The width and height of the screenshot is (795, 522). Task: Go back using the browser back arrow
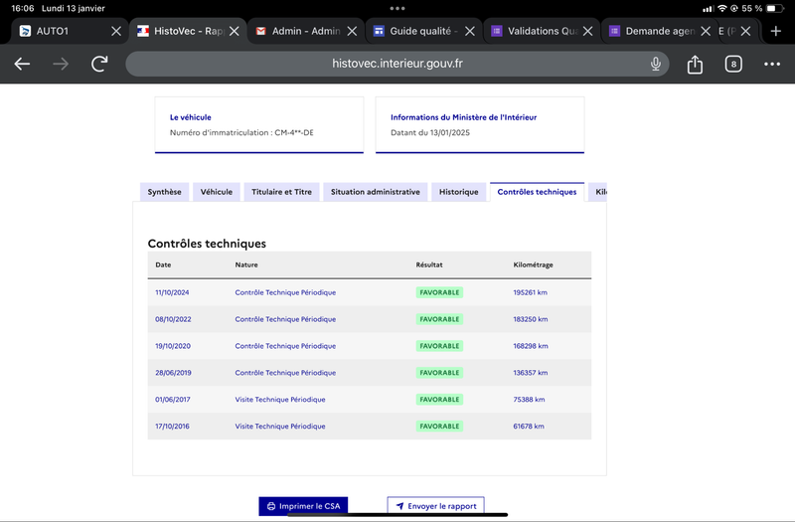click(x=22, y=64)
